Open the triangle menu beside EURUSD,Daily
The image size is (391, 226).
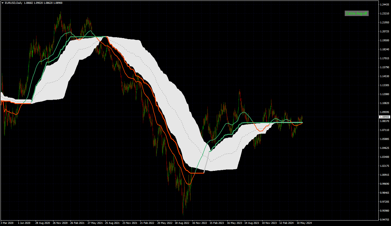[2, 3]
